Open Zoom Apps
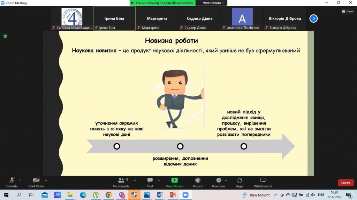The width and height of the screenshot is (357, 200). click(240, 183)
